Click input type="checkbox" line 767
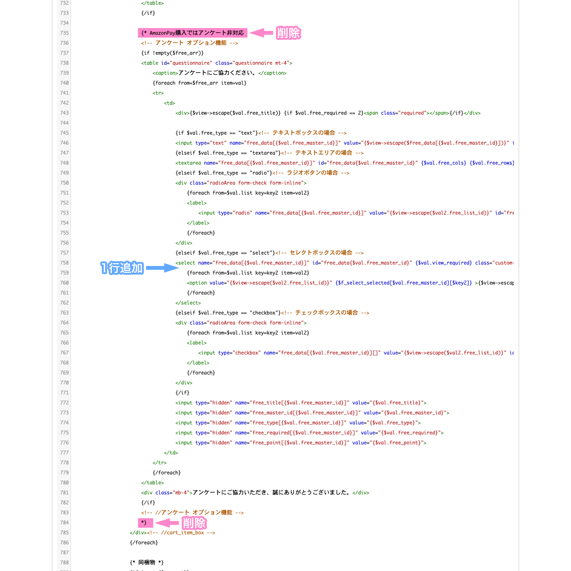Viewport: 571px width, 571px height. pyautogui.click(x=356, y=353)
